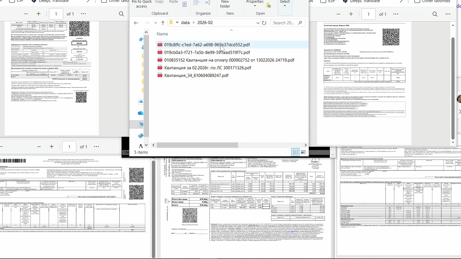
Task: Click Copy in the Clipboard group
Action: (159, 2)
